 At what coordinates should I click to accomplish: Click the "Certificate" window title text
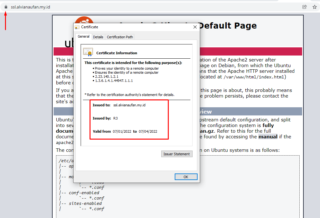pos(90,27)
